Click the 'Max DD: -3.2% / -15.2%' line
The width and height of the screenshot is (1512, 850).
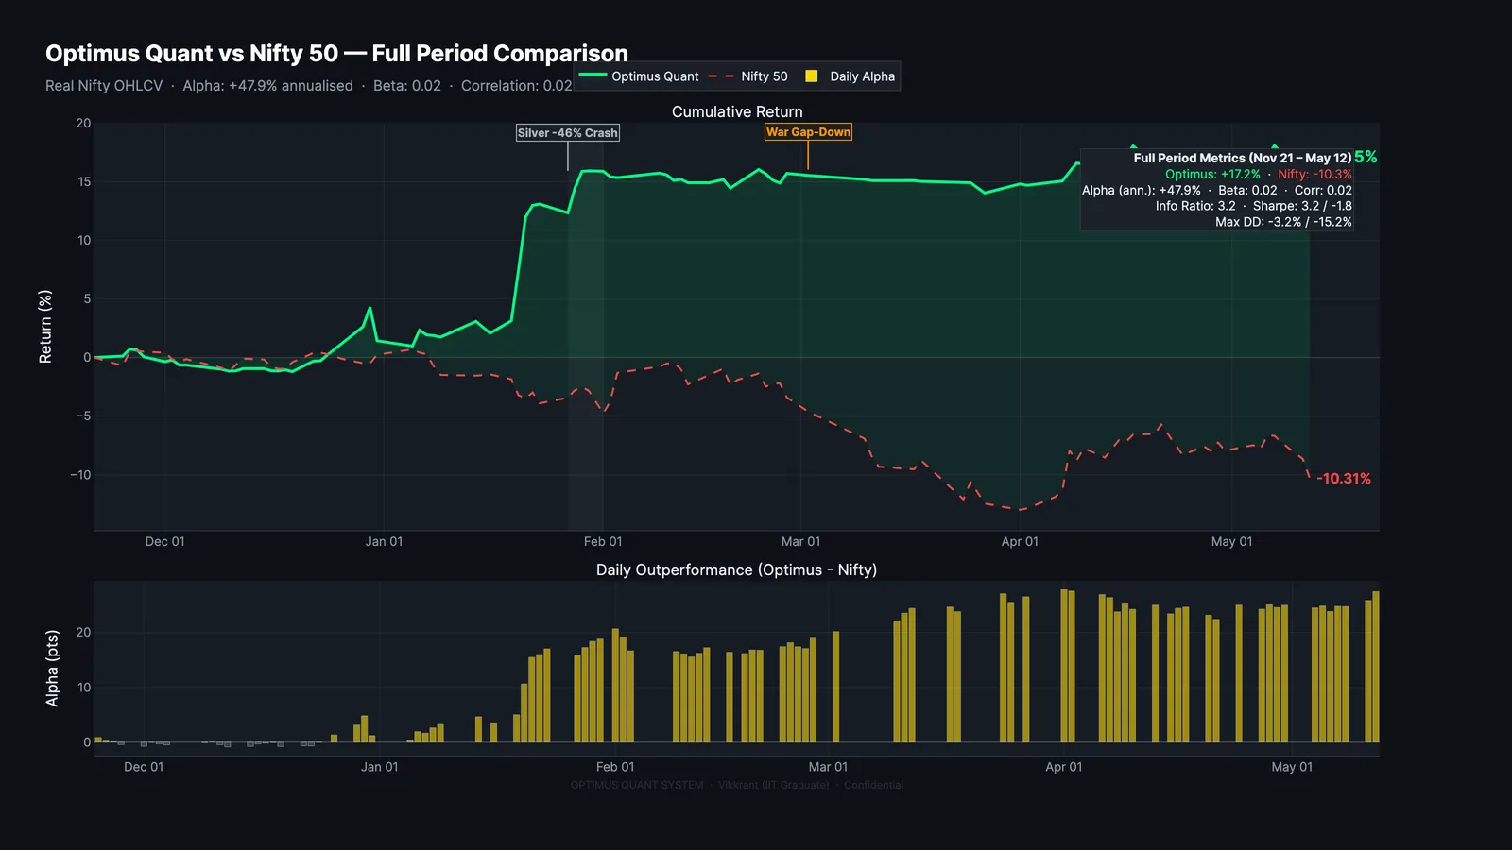tap(1283, 222)
